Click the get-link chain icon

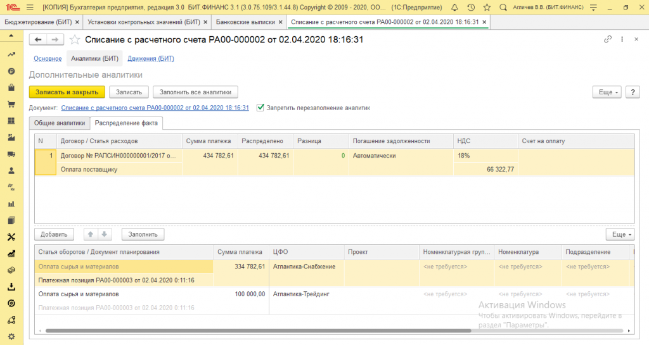(607, 39)
